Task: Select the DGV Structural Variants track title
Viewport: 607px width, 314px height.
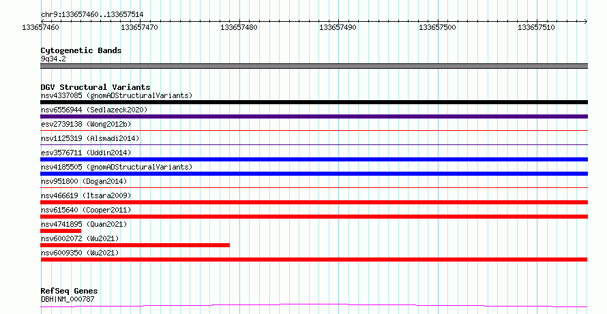Action: click(95, 87)
